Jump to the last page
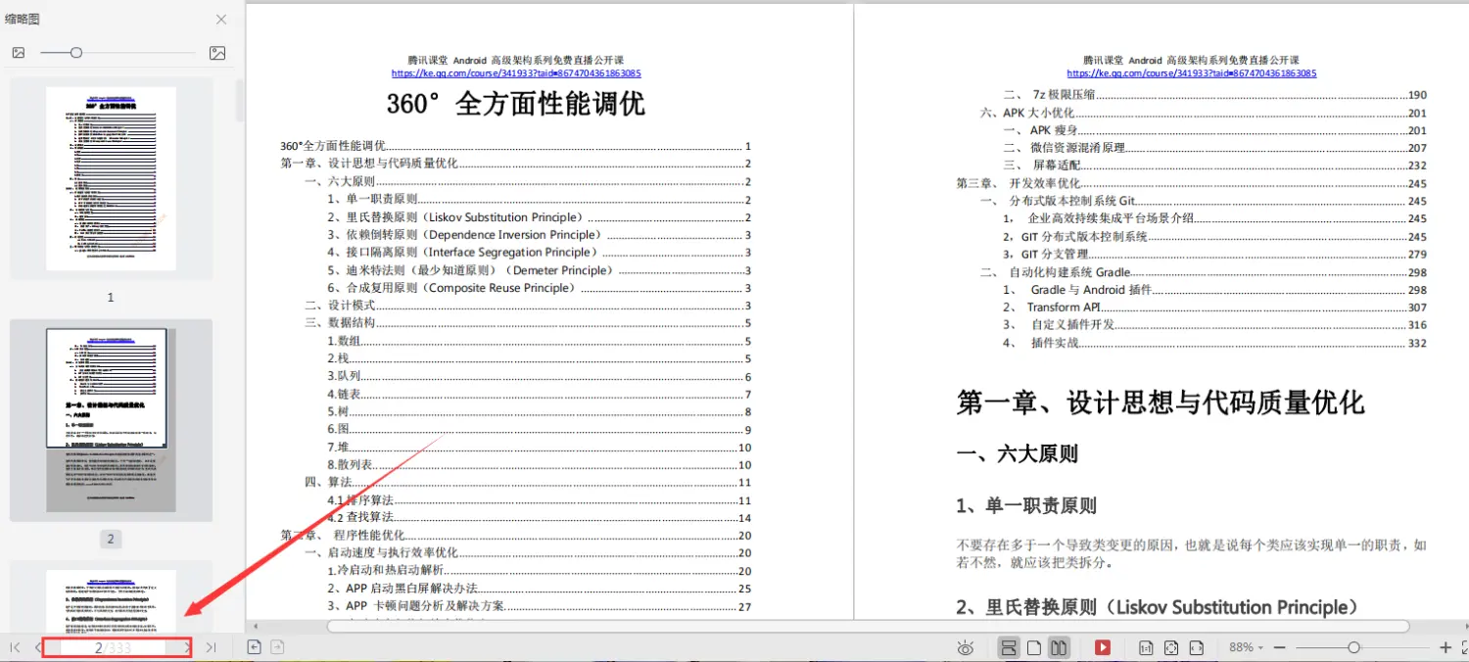The height and width of the screenshot is (662, 1469). pyautogui.click(x=211, y=647)
